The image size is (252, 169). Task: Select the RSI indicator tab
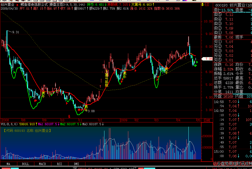(x=60, y=164)
